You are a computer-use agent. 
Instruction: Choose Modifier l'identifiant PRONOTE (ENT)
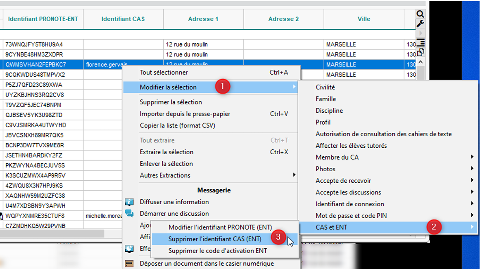214,227
